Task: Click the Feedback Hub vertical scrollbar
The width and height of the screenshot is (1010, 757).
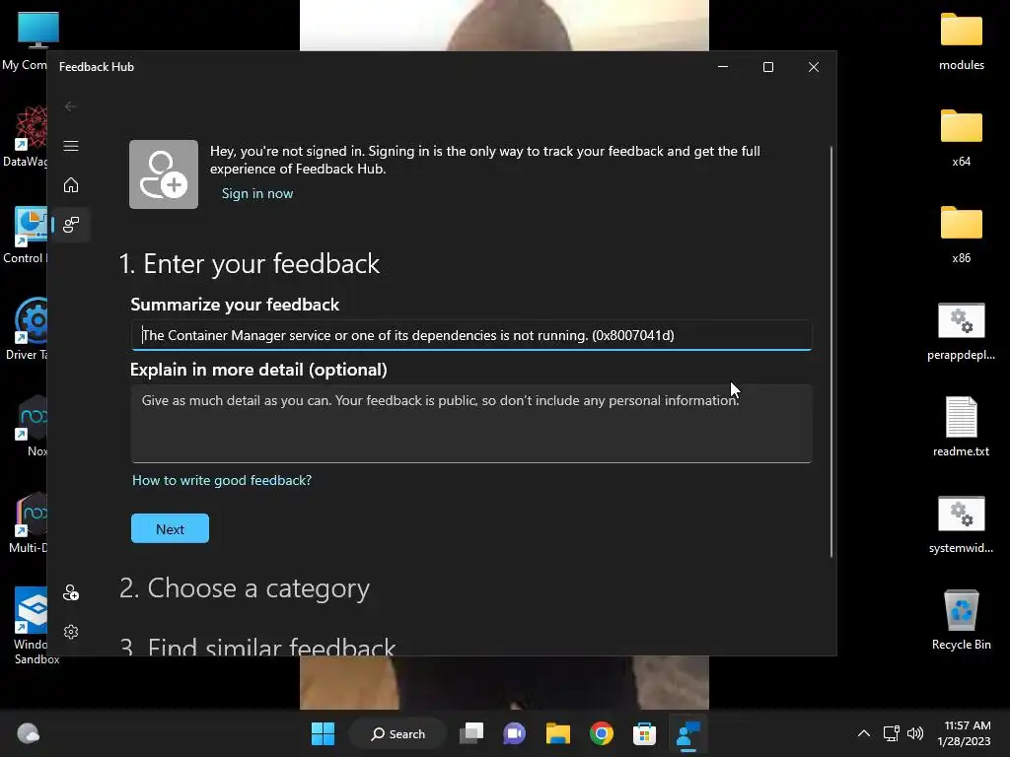Action: coord(830,352)
